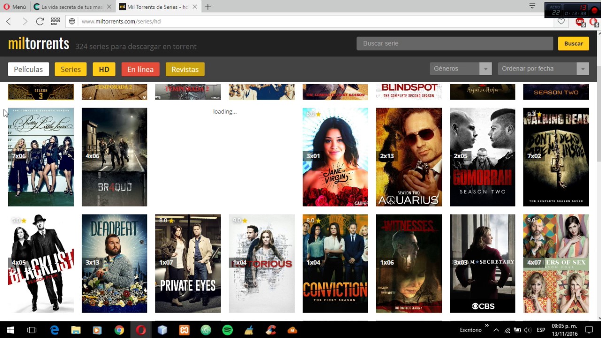
Task: Open The Walking Dead 7x02 poster
Action: [x=556, y=157]
